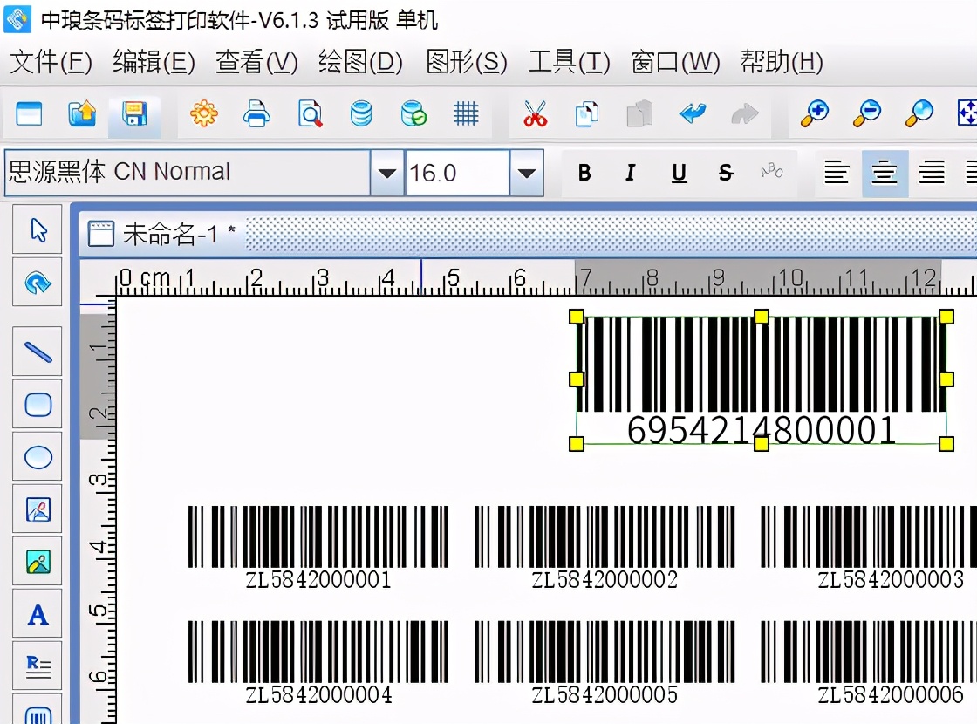
Task: Expand the font size dropdown
Action: 524,173
